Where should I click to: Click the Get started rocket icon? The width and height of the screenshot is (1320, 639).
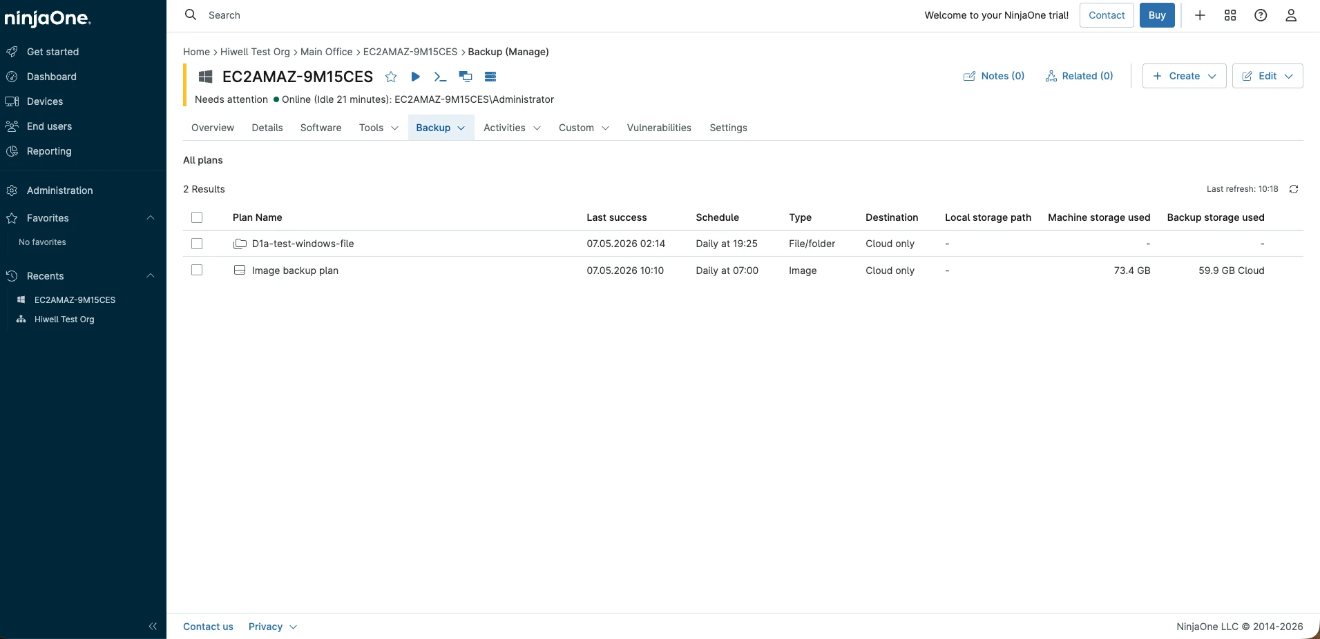click(x=12, y=52)
